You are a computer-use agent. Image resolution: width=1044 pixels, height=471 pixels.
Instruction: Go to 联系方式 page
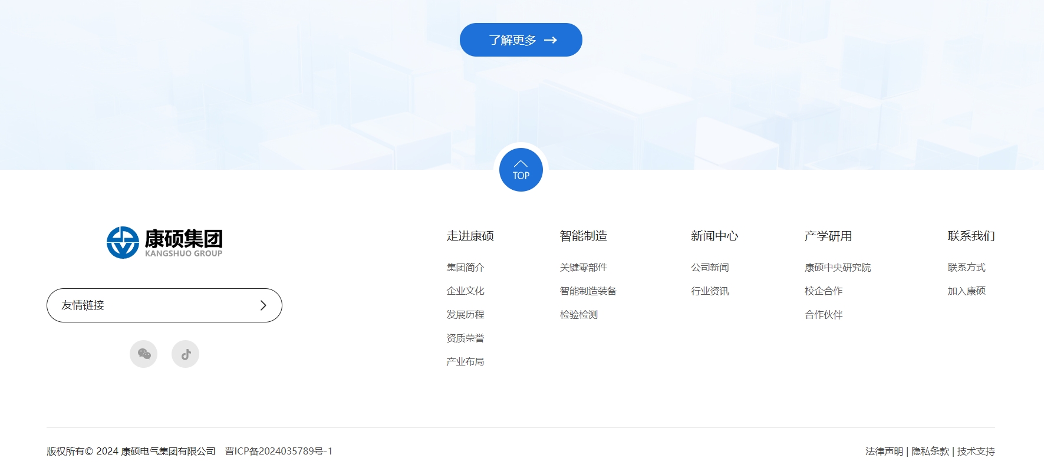pos(966,268)
